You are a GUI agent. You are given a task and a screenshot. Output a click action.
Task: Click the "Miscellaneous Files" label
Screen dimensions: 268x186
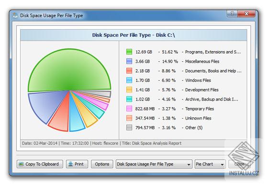point(202,61)
